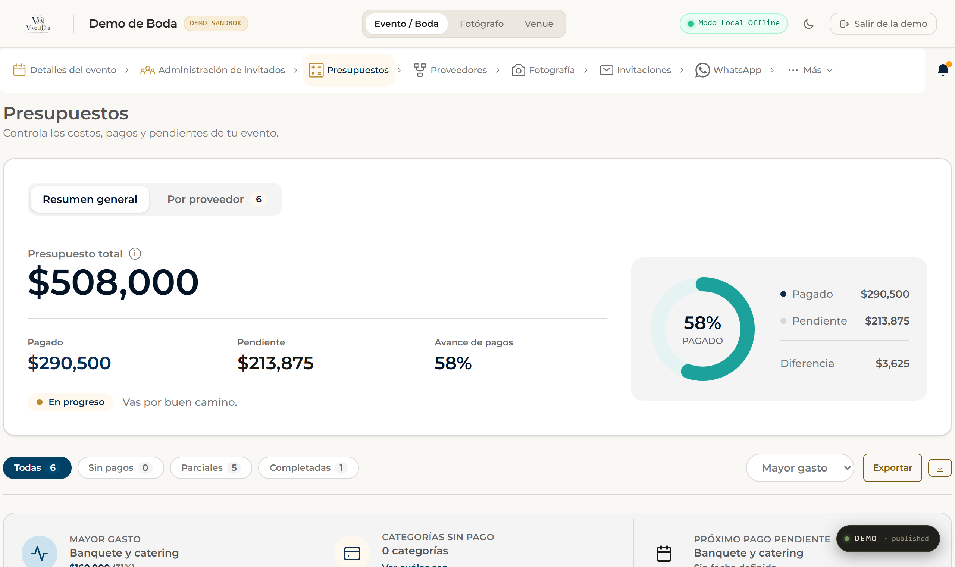Image resolution: width=955 pixels, height=567 pixels.
Task: Open the Invitaciones section
Action: click(x=635, y=70)
